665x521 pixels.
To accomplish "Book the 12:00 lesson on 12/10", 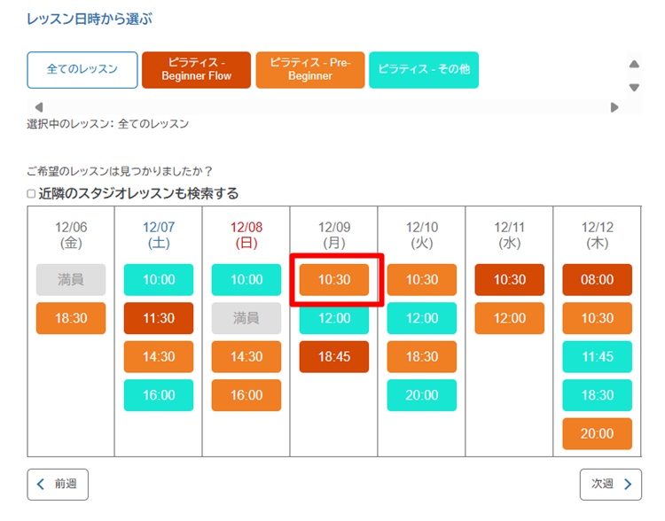I will [422, 318].
